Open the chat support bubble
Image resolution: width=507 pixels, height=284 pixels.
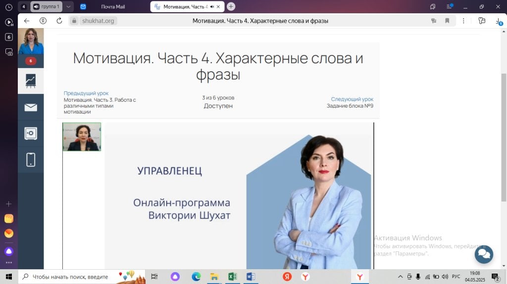(x=484, y=254)
